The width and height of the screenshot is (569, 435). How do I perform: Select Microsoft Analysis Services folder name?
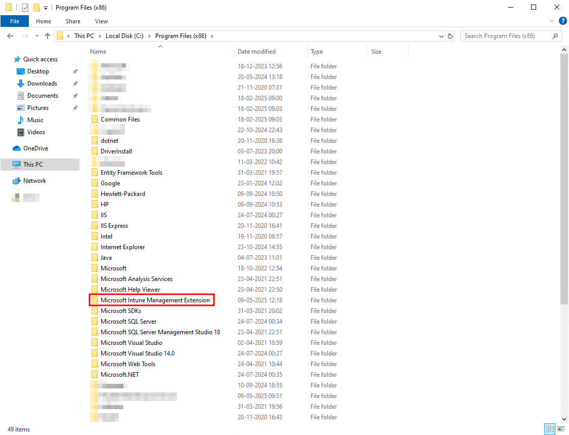137,279
